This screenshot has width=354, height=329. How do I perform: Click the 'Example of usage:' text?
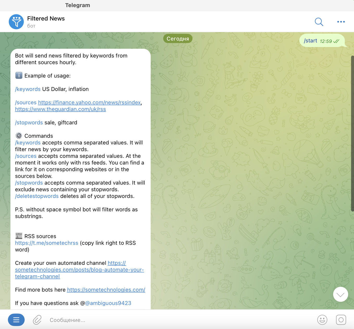click(47, 76)
